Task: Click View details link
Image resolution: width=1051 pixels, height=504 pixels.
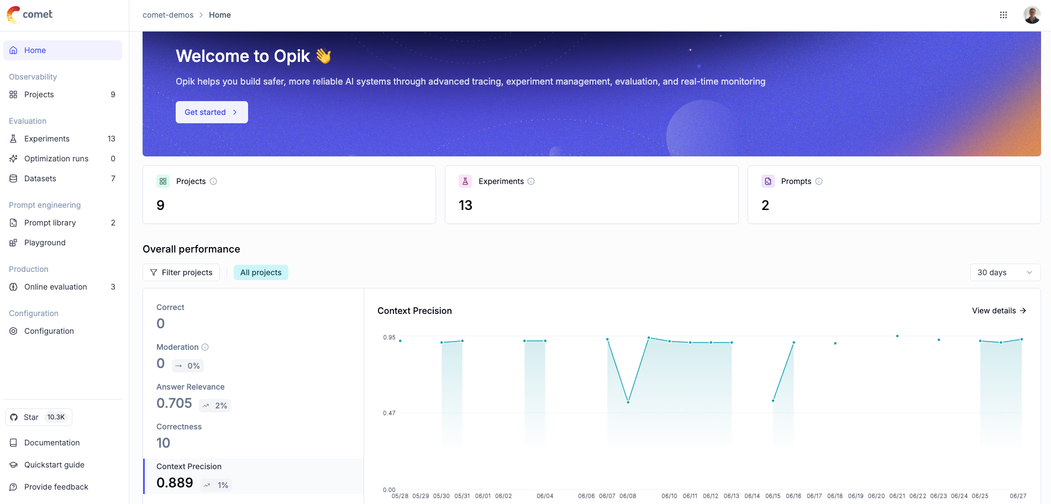Action: [x=999, y=311]
